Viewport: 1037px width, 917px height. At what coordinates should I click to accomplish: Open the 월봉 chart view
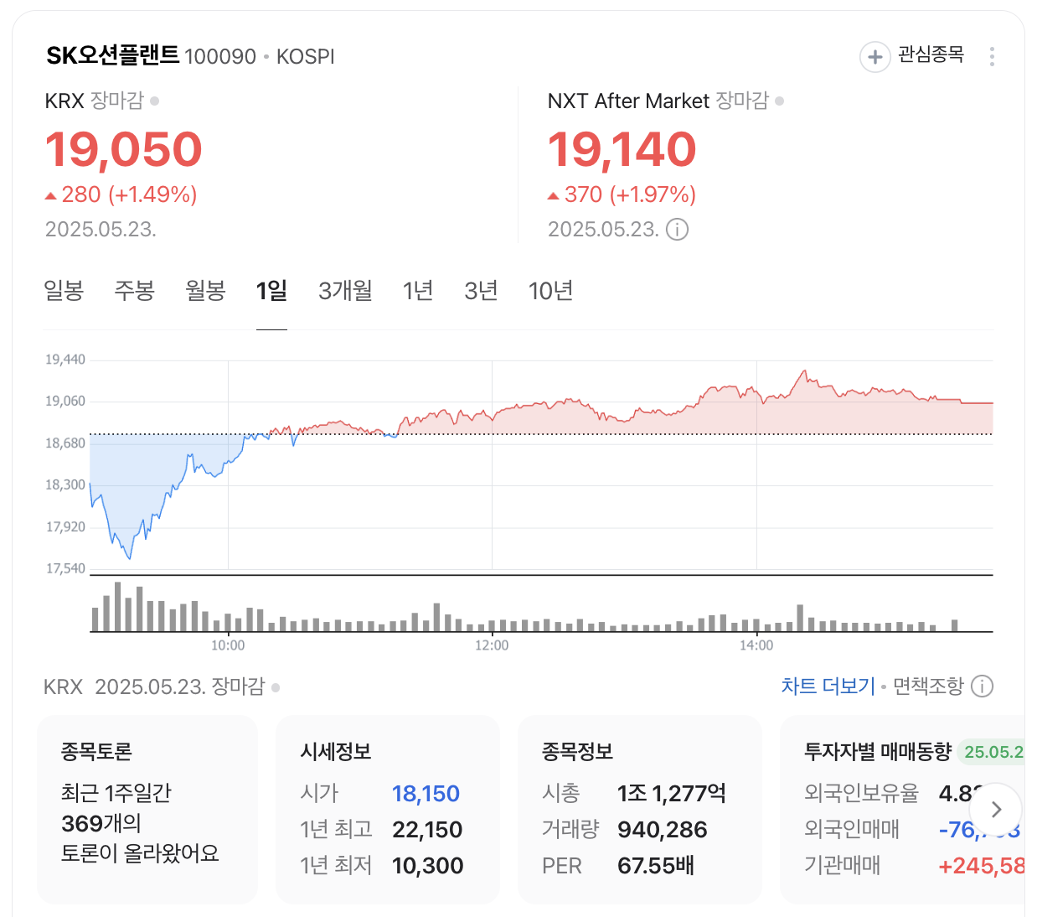pyautogui.click(x=205, y=290)
